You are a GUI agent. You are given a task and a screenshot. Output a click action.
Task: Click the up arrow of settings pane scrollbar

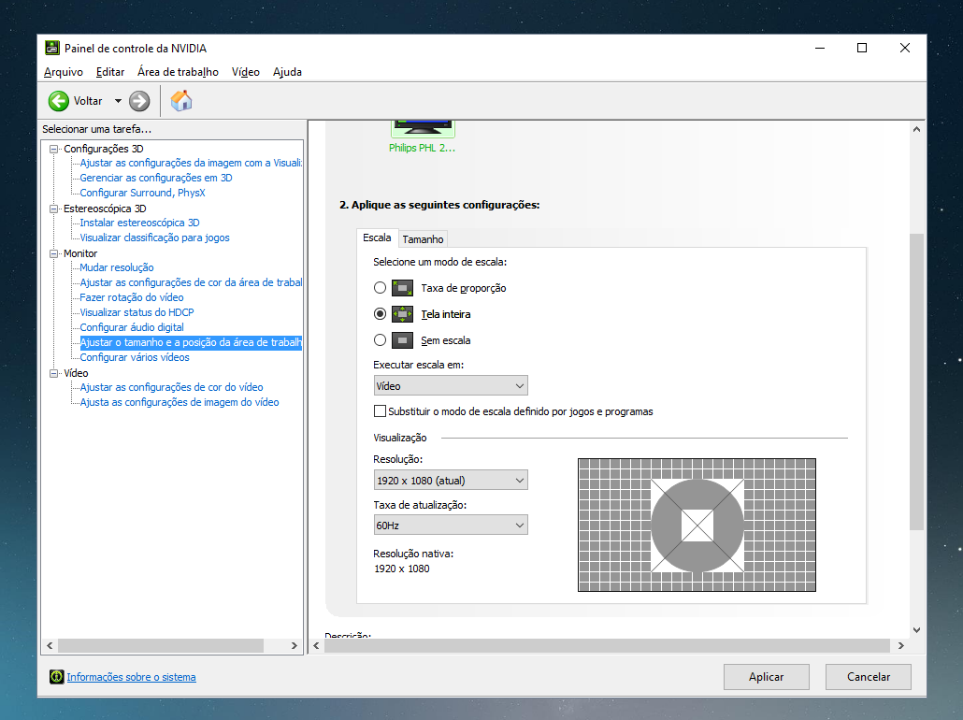pos(916,129)
